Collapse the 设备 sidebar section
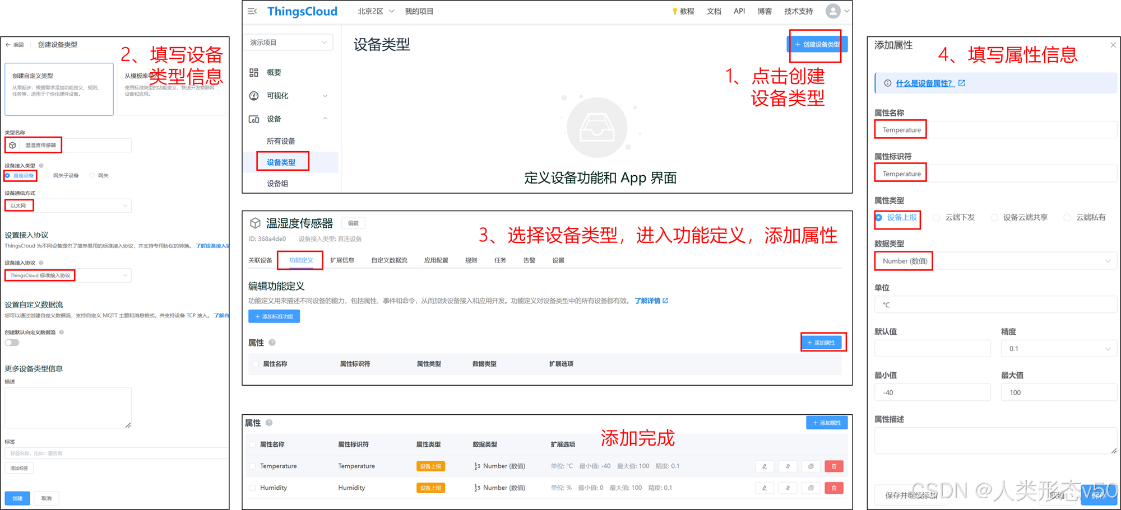This screenshot has height=510, width=1121. click(325, 119)
